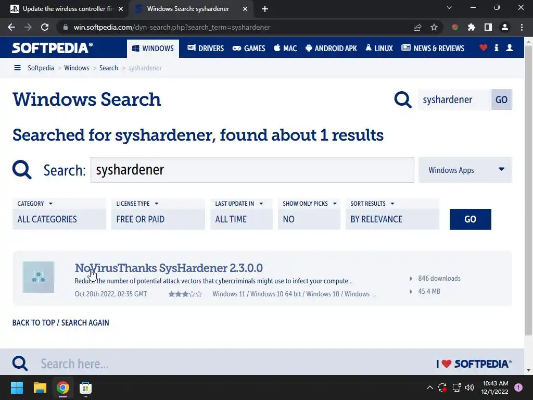Open the hamburger menu icon in breadcrumb bar
Screen dimensions: 533x400
point(17,68)
